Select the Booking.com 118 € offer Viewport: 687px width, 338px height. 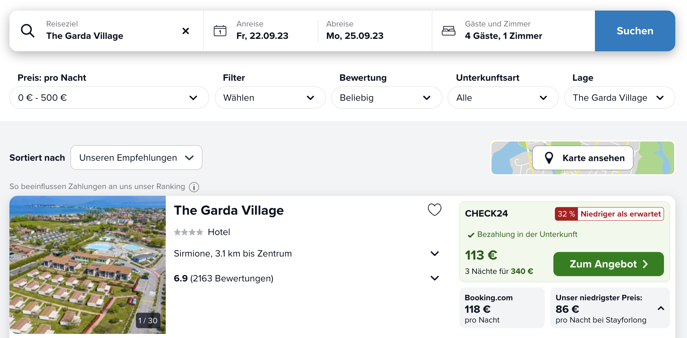coord(502,308)
